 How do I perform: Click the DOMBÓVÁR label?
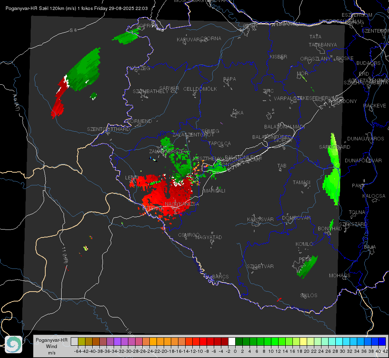click(296, 218)
